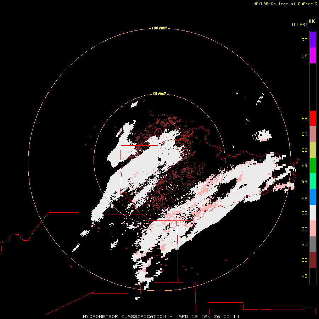Click the RA legend label
Screen dimensions: 319x319
pyautogui.click(x=304, y=182)
